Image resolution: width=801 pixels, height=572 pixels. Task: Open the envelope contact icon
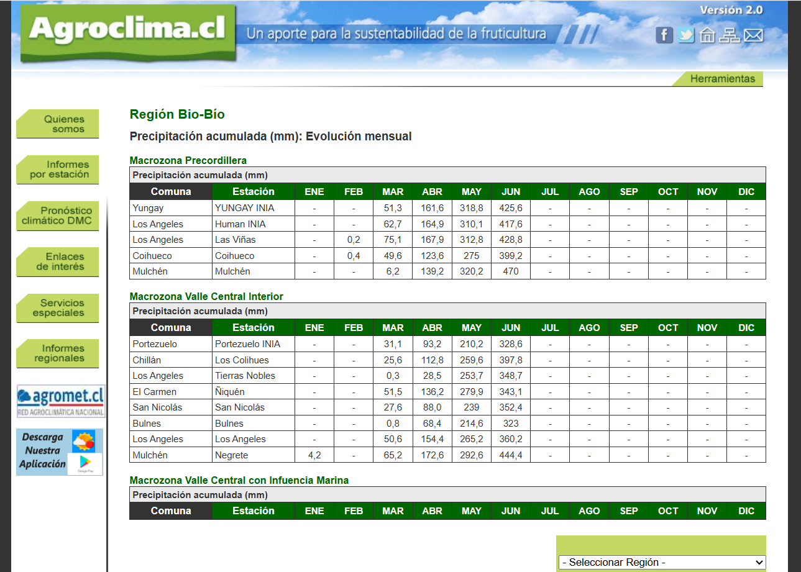(x=753, y=36)
